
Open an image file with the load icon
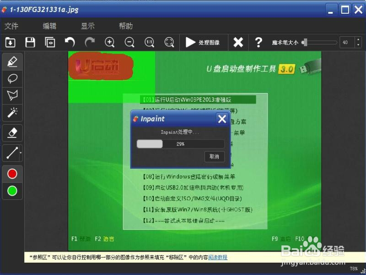[10, 42]
